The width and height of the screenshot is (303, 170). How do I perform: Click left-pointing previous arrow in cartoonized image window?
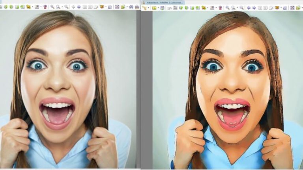[249, 8]
